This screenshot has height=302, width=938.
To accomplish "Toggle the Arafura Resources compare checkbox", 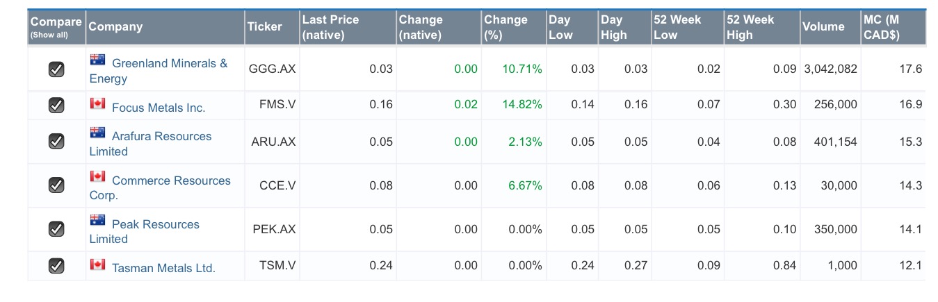I will pos(56,142).
